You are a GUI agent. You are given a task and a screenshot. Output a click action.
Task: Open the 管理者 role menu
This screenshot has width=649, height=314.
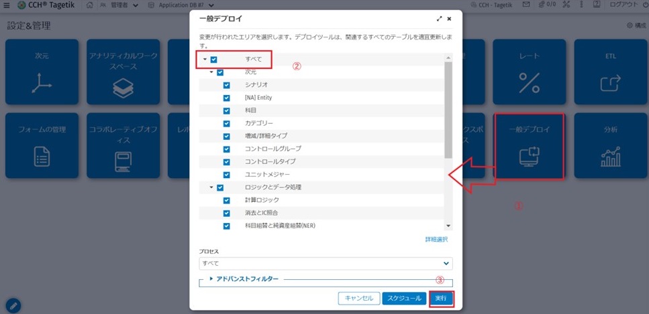pyautogui.click(x=119, y=5)
